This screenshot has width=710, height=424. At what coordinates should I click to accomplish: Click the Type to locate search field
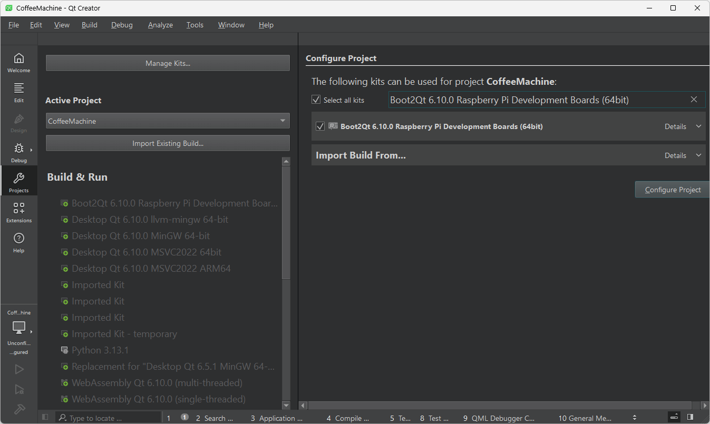coord(108,417)
